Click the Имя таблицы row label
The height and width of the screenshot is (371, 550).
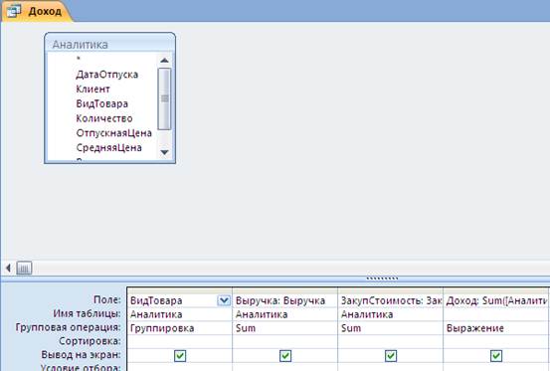pyautogui.click(x=87, y=313)
